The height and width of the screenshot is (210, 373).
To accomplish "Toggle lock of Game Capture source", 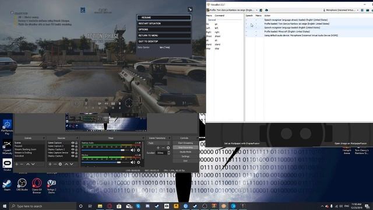I will click(x=76, y=142).
